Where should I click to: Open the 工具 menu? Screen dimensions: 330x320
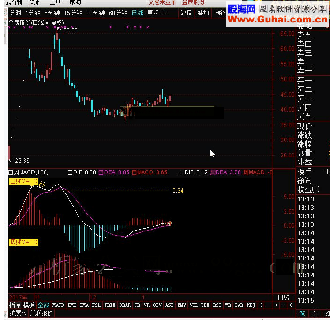(55, 2)
